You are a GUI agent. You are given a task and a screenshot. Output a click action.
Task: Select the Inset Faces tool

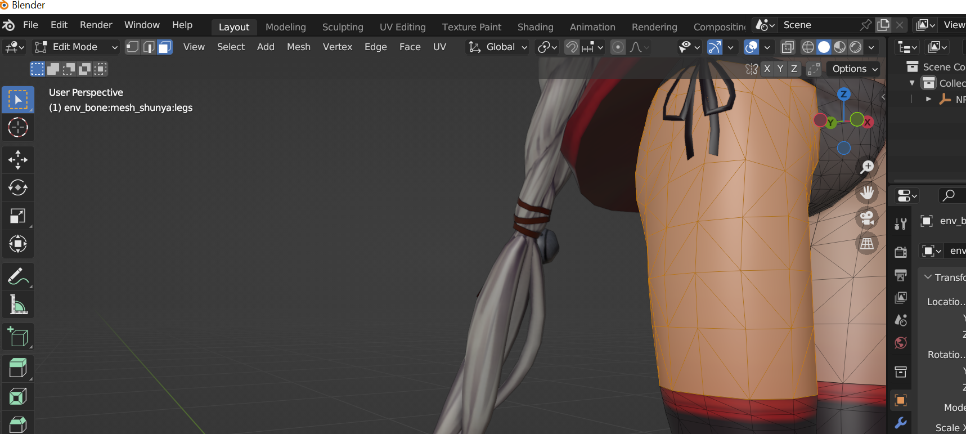coord(18,397)
